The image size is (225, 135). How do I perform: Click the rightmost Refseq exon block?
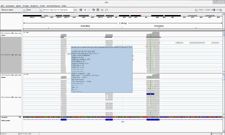(153, 119)
